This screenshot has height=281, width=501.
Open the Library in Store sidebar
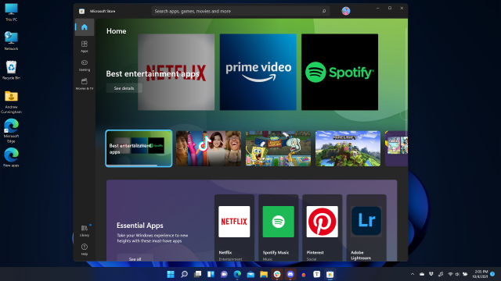[x=85, y=230]
